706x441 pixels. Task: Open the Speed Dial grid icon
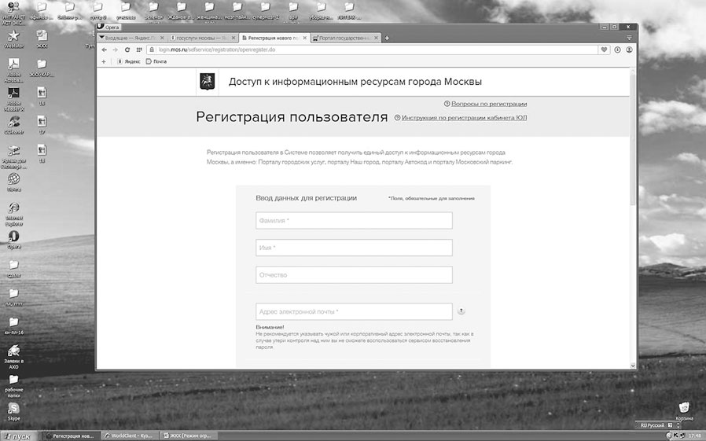pos(138,50)
